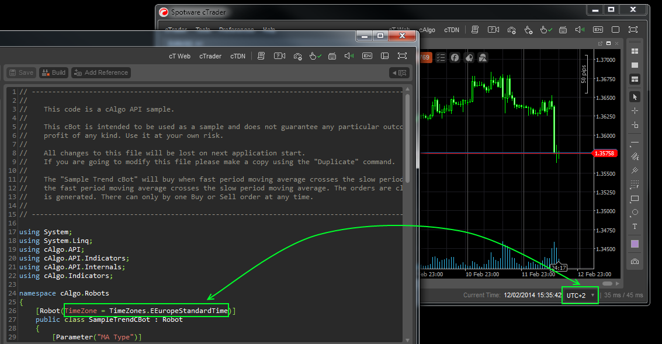Click the Build button
Screen dimensions: 662x344
pos(54,72)
